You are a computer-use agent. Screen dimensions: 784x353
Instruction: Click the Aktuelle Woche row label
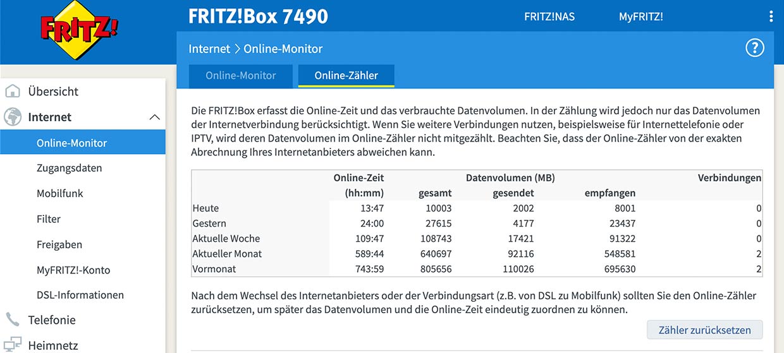point(226,239)
